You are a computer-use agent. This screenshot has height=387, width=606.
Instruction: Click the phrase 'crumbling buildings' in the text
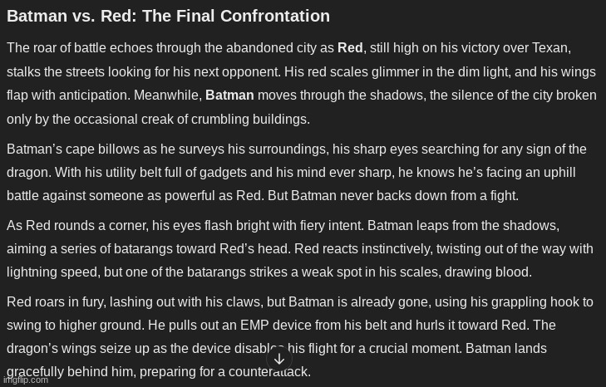249,120
